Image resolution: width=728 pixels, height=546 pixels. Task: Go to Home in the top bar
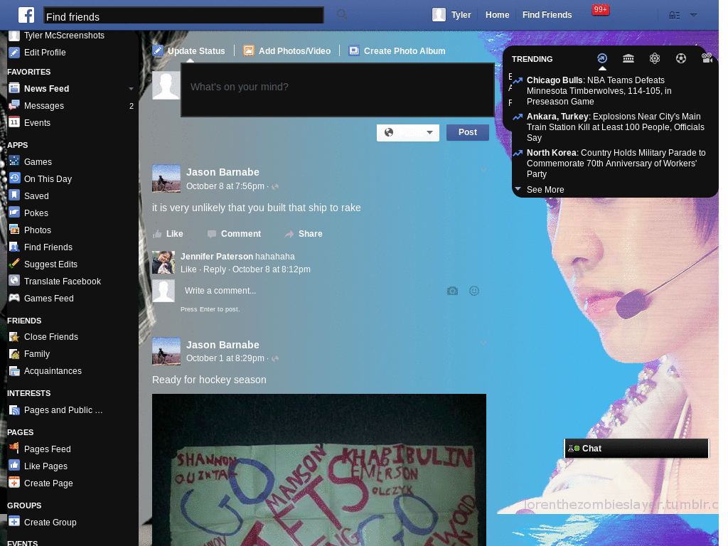click(x=497, y=15)
